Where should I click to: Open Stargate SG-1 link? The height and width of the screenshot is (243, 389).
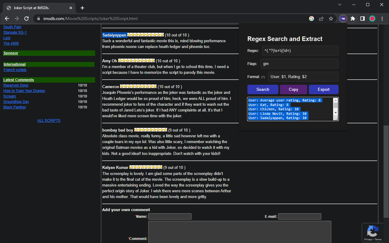click(x=15, y=33)
